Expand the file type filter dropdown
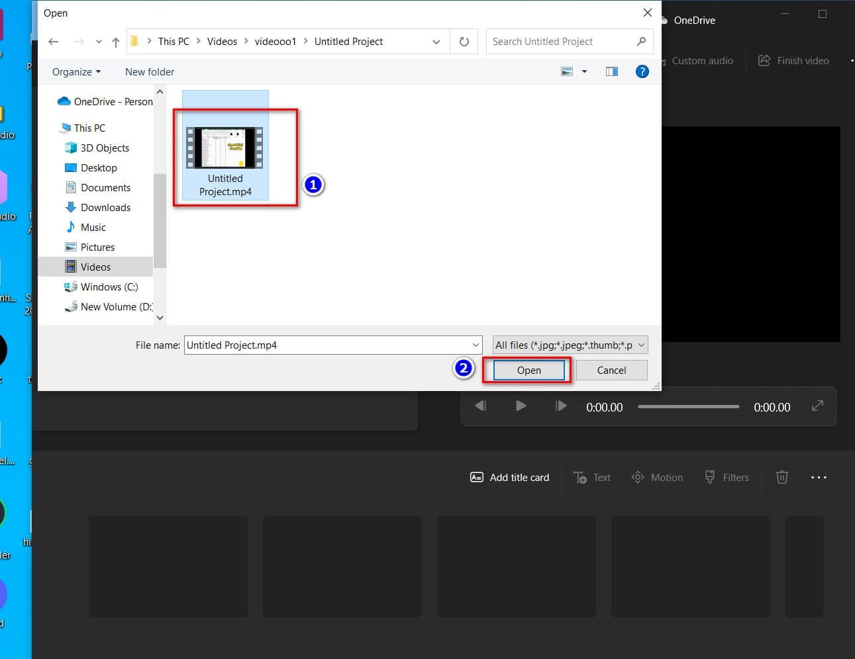 click(570, 345)
